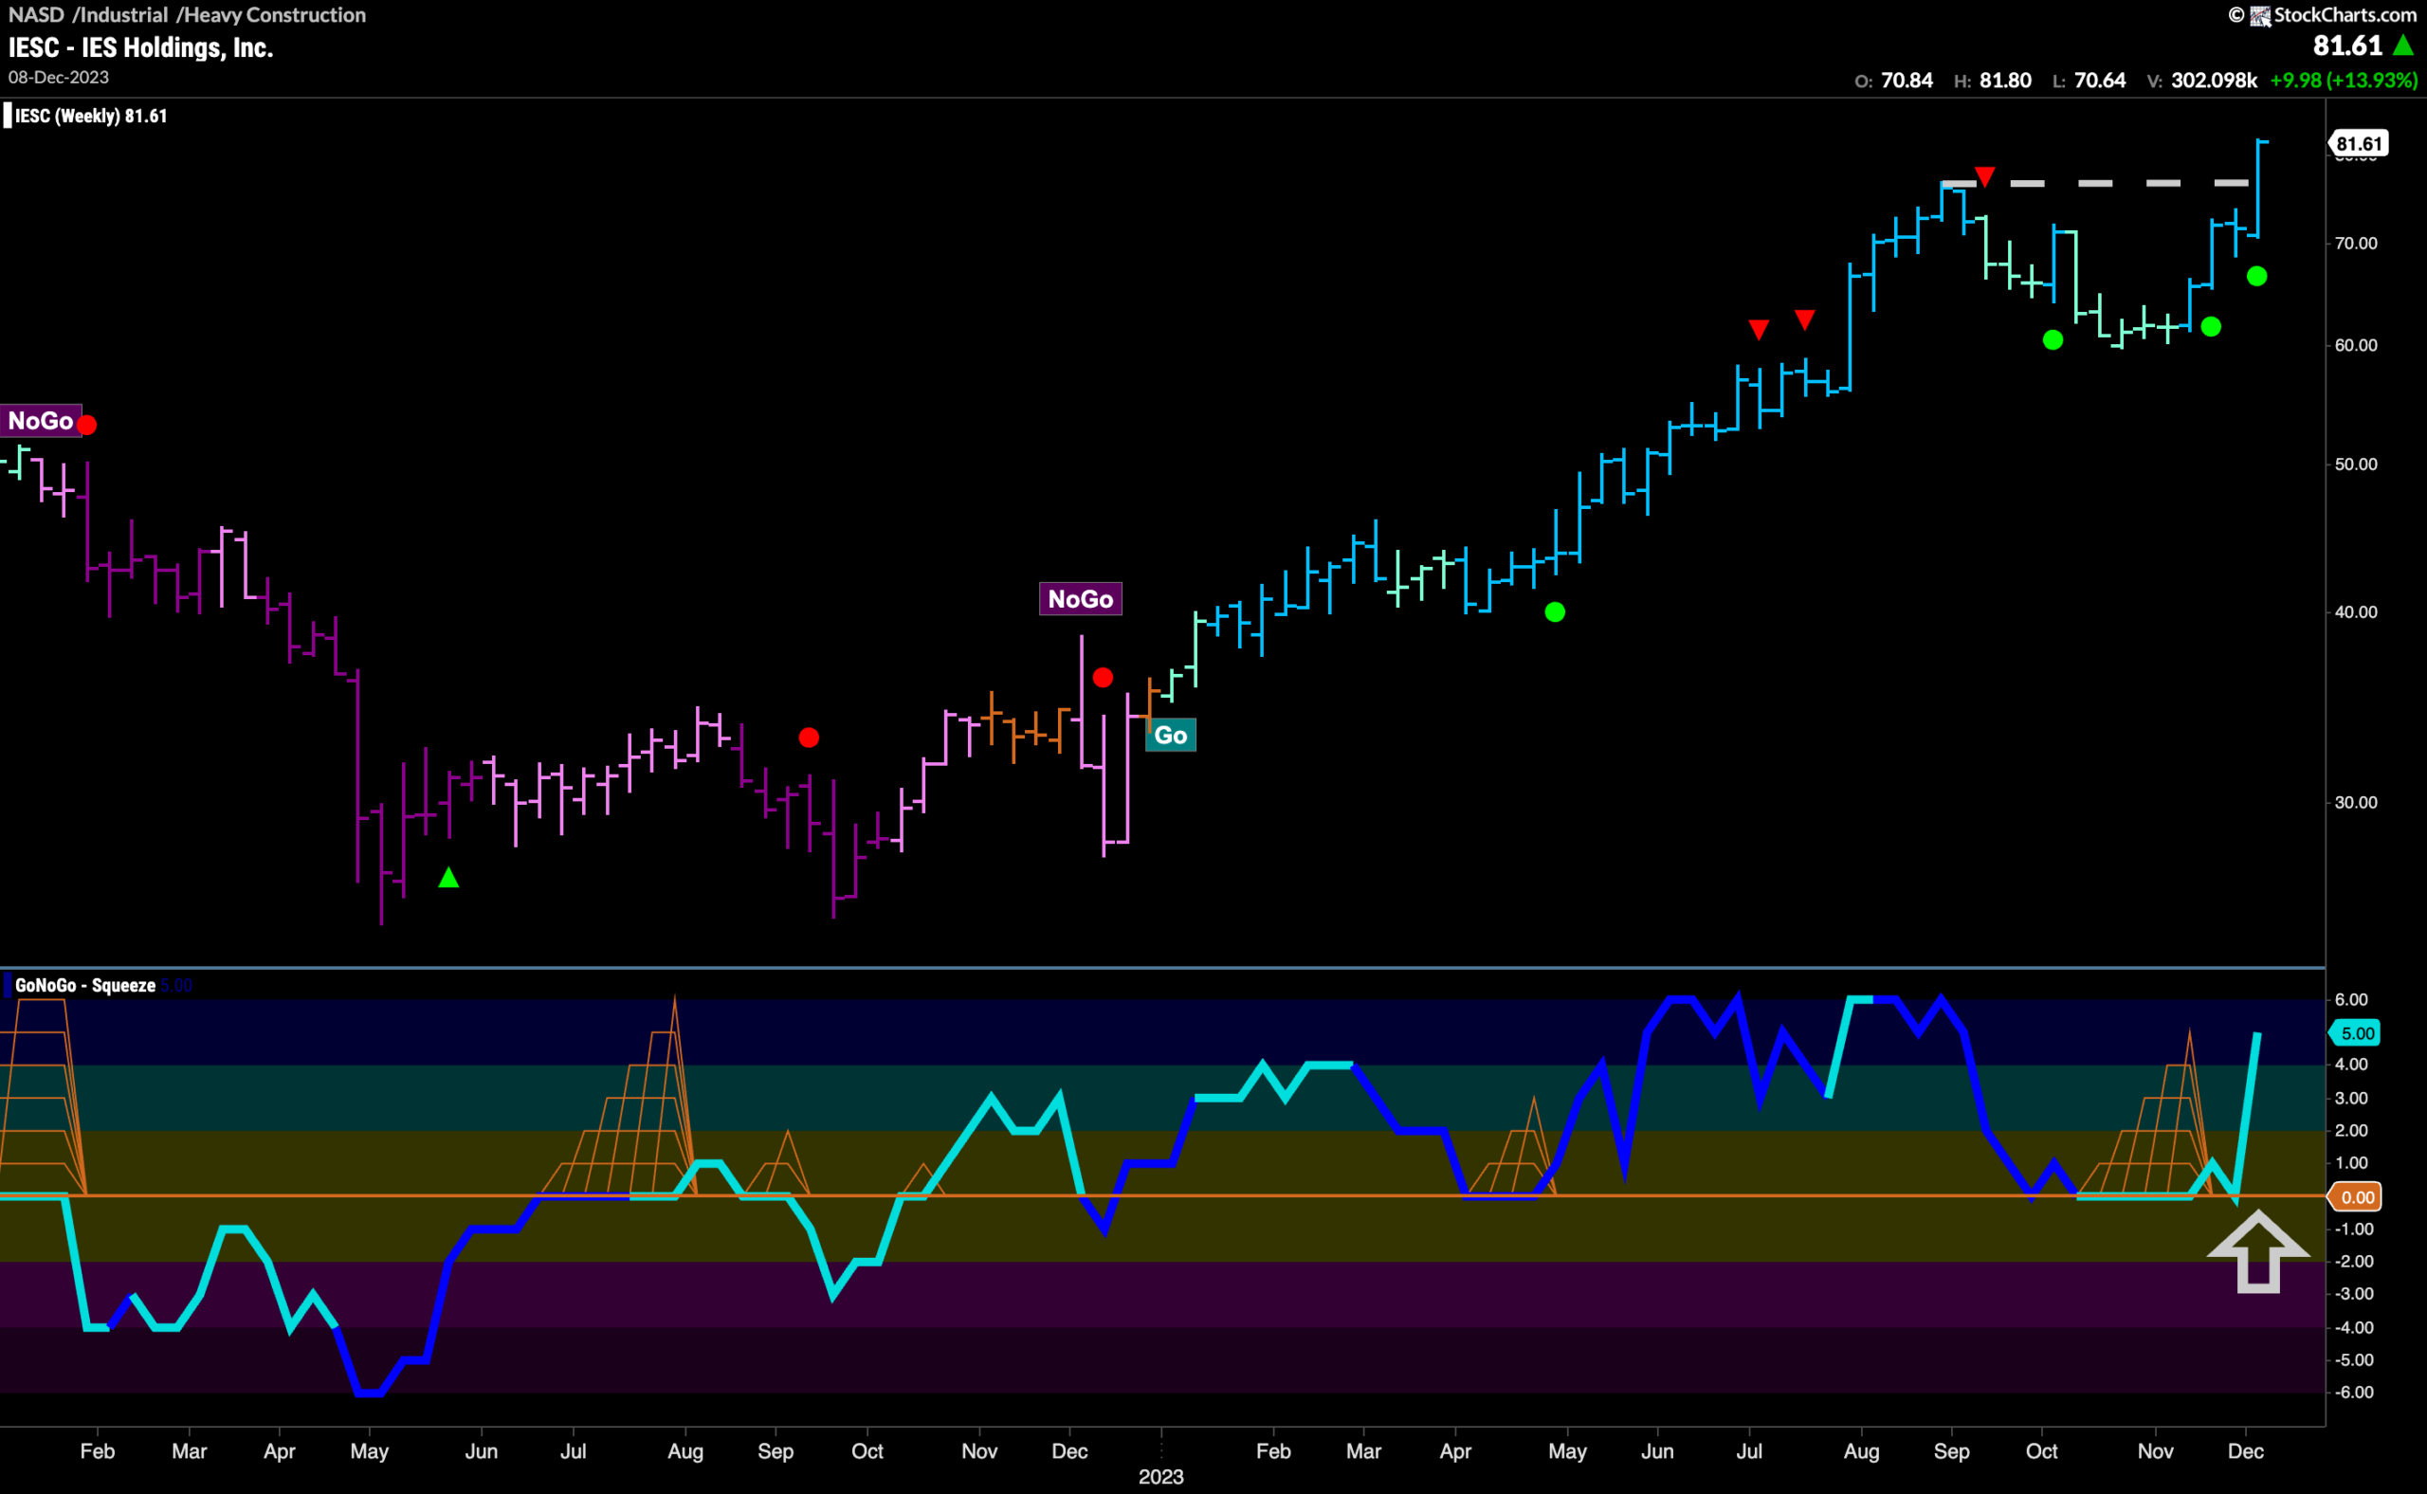The height and width of the screenshot is (1494, 2427).
Task: Click the orange 0.00 zero-line tag
Action: pos(2358,1197)
